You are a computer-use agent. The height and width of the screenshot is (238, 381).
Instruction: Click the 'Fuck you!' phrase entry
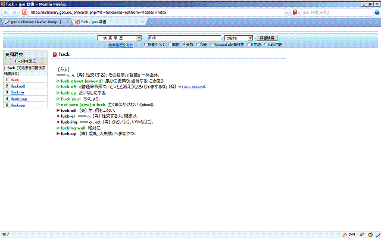(70, 99)
